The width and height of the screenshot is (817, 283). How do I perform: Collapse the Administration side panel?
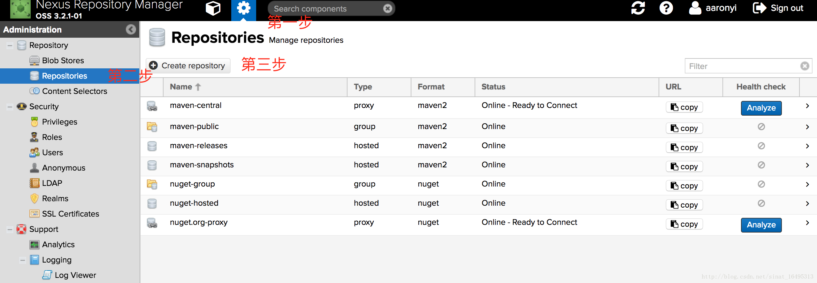click(x=131, y=29)
